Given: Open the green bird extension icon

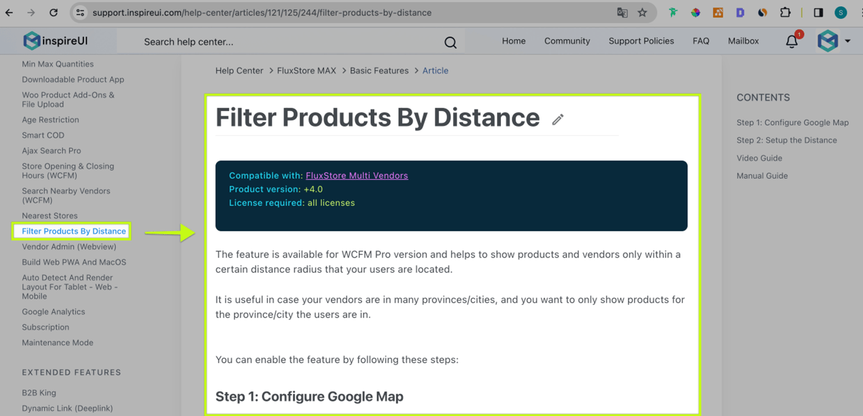Looking at the screenshot, I should [673, 13].
